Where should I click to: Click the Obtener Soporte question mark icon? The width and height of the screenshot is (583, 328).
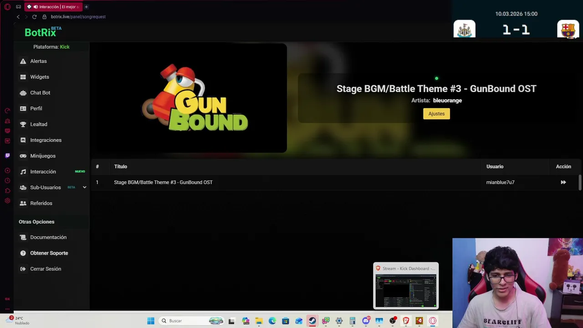tap(23, 253)
